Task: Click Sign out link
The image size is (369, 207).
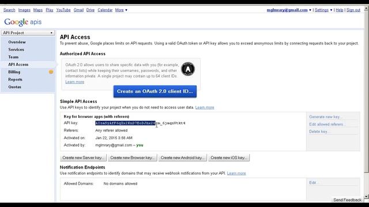Action: (x=353, y=10)
